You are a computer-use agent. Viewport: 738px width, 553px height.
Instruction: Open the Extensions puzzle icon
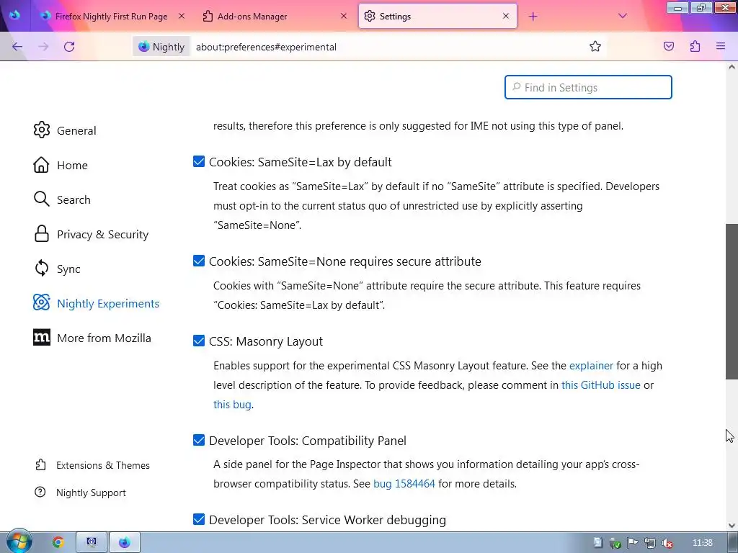point(695,46)
